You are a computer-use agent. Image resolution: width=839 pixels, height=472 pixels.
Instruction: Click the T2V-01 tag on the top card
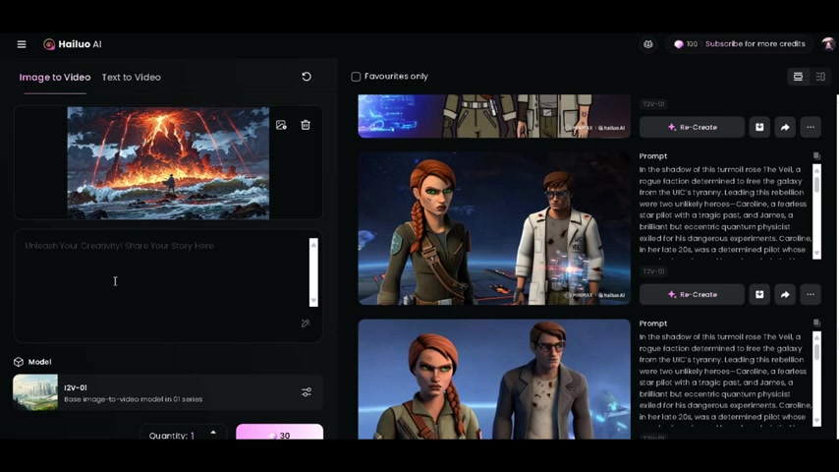[653, 104]
